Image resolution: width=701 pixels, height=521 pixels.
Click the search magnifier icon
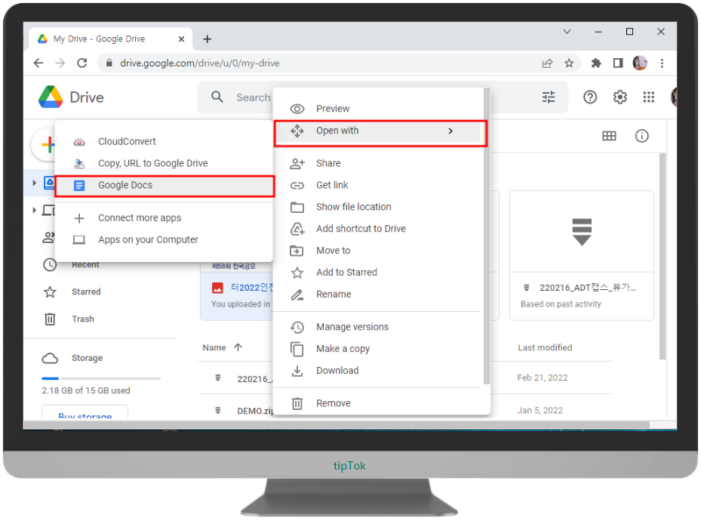[x=217, y=97]
